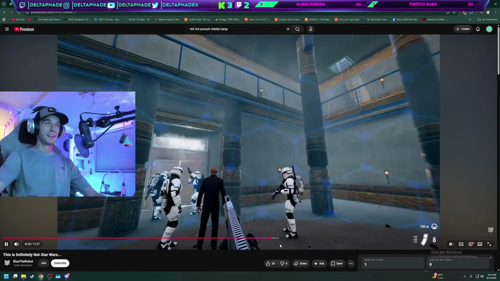
Task: Show hidden system tray icons
Action: pyautogui.click(x=465, y=276)
